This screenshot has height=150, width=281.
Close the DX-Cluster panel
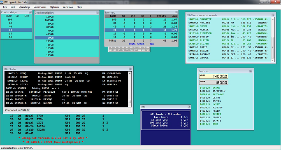[x=130, y=69]
